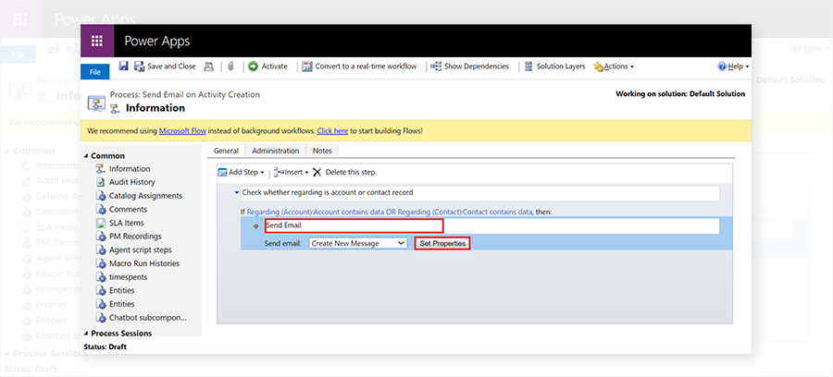Click the Macro Run Histories icon
The height and width of the screenshot is (377, 833).
coord(100,263)
